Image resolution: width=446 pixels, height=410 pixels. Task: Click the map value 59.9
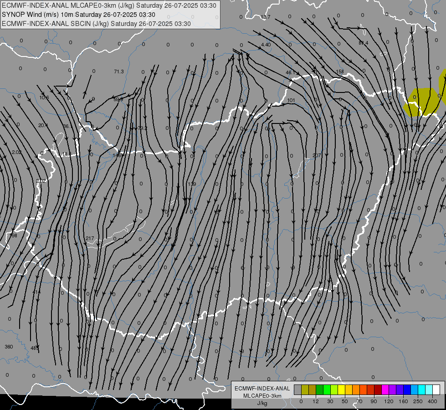tap(118, 99)
